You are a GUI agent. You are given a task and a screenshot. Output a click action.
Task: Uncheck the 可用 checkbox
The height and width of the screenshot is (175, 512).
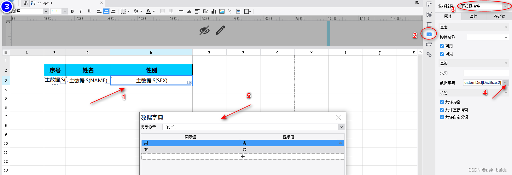pyautogui.click(x=442, y=46)
